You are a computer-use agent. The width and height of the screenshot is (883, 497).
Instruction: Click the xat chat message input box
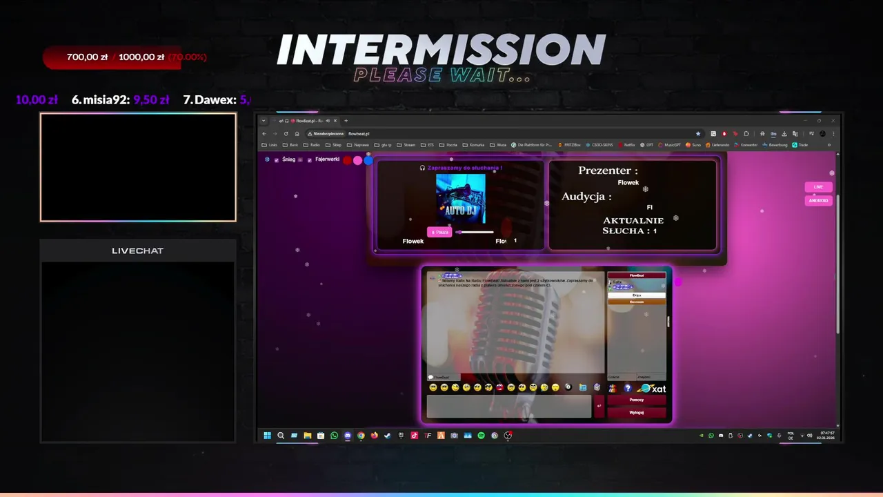tap(509, 406)
